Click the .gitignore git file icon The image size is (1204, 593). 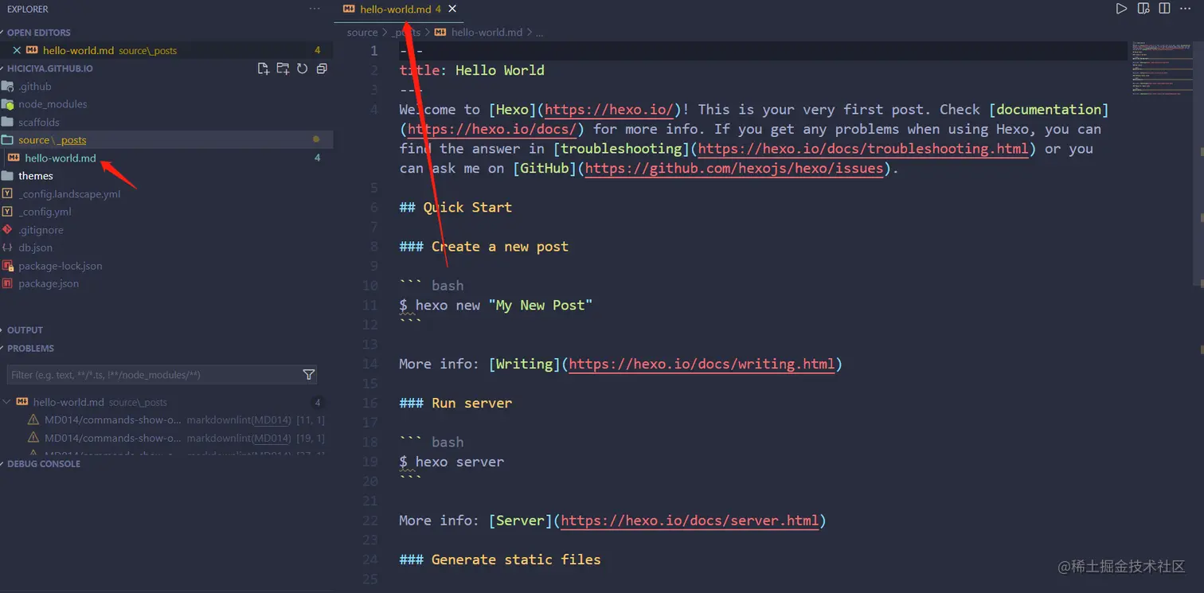[x=8, y=230]
